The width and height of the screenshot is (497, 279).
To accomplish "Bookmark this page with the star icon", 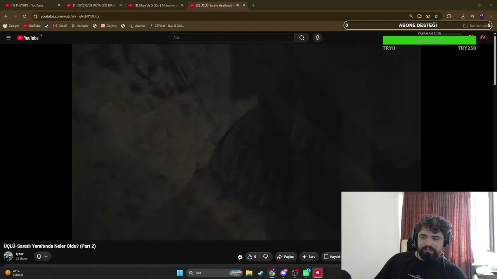I will coord(436,16).
